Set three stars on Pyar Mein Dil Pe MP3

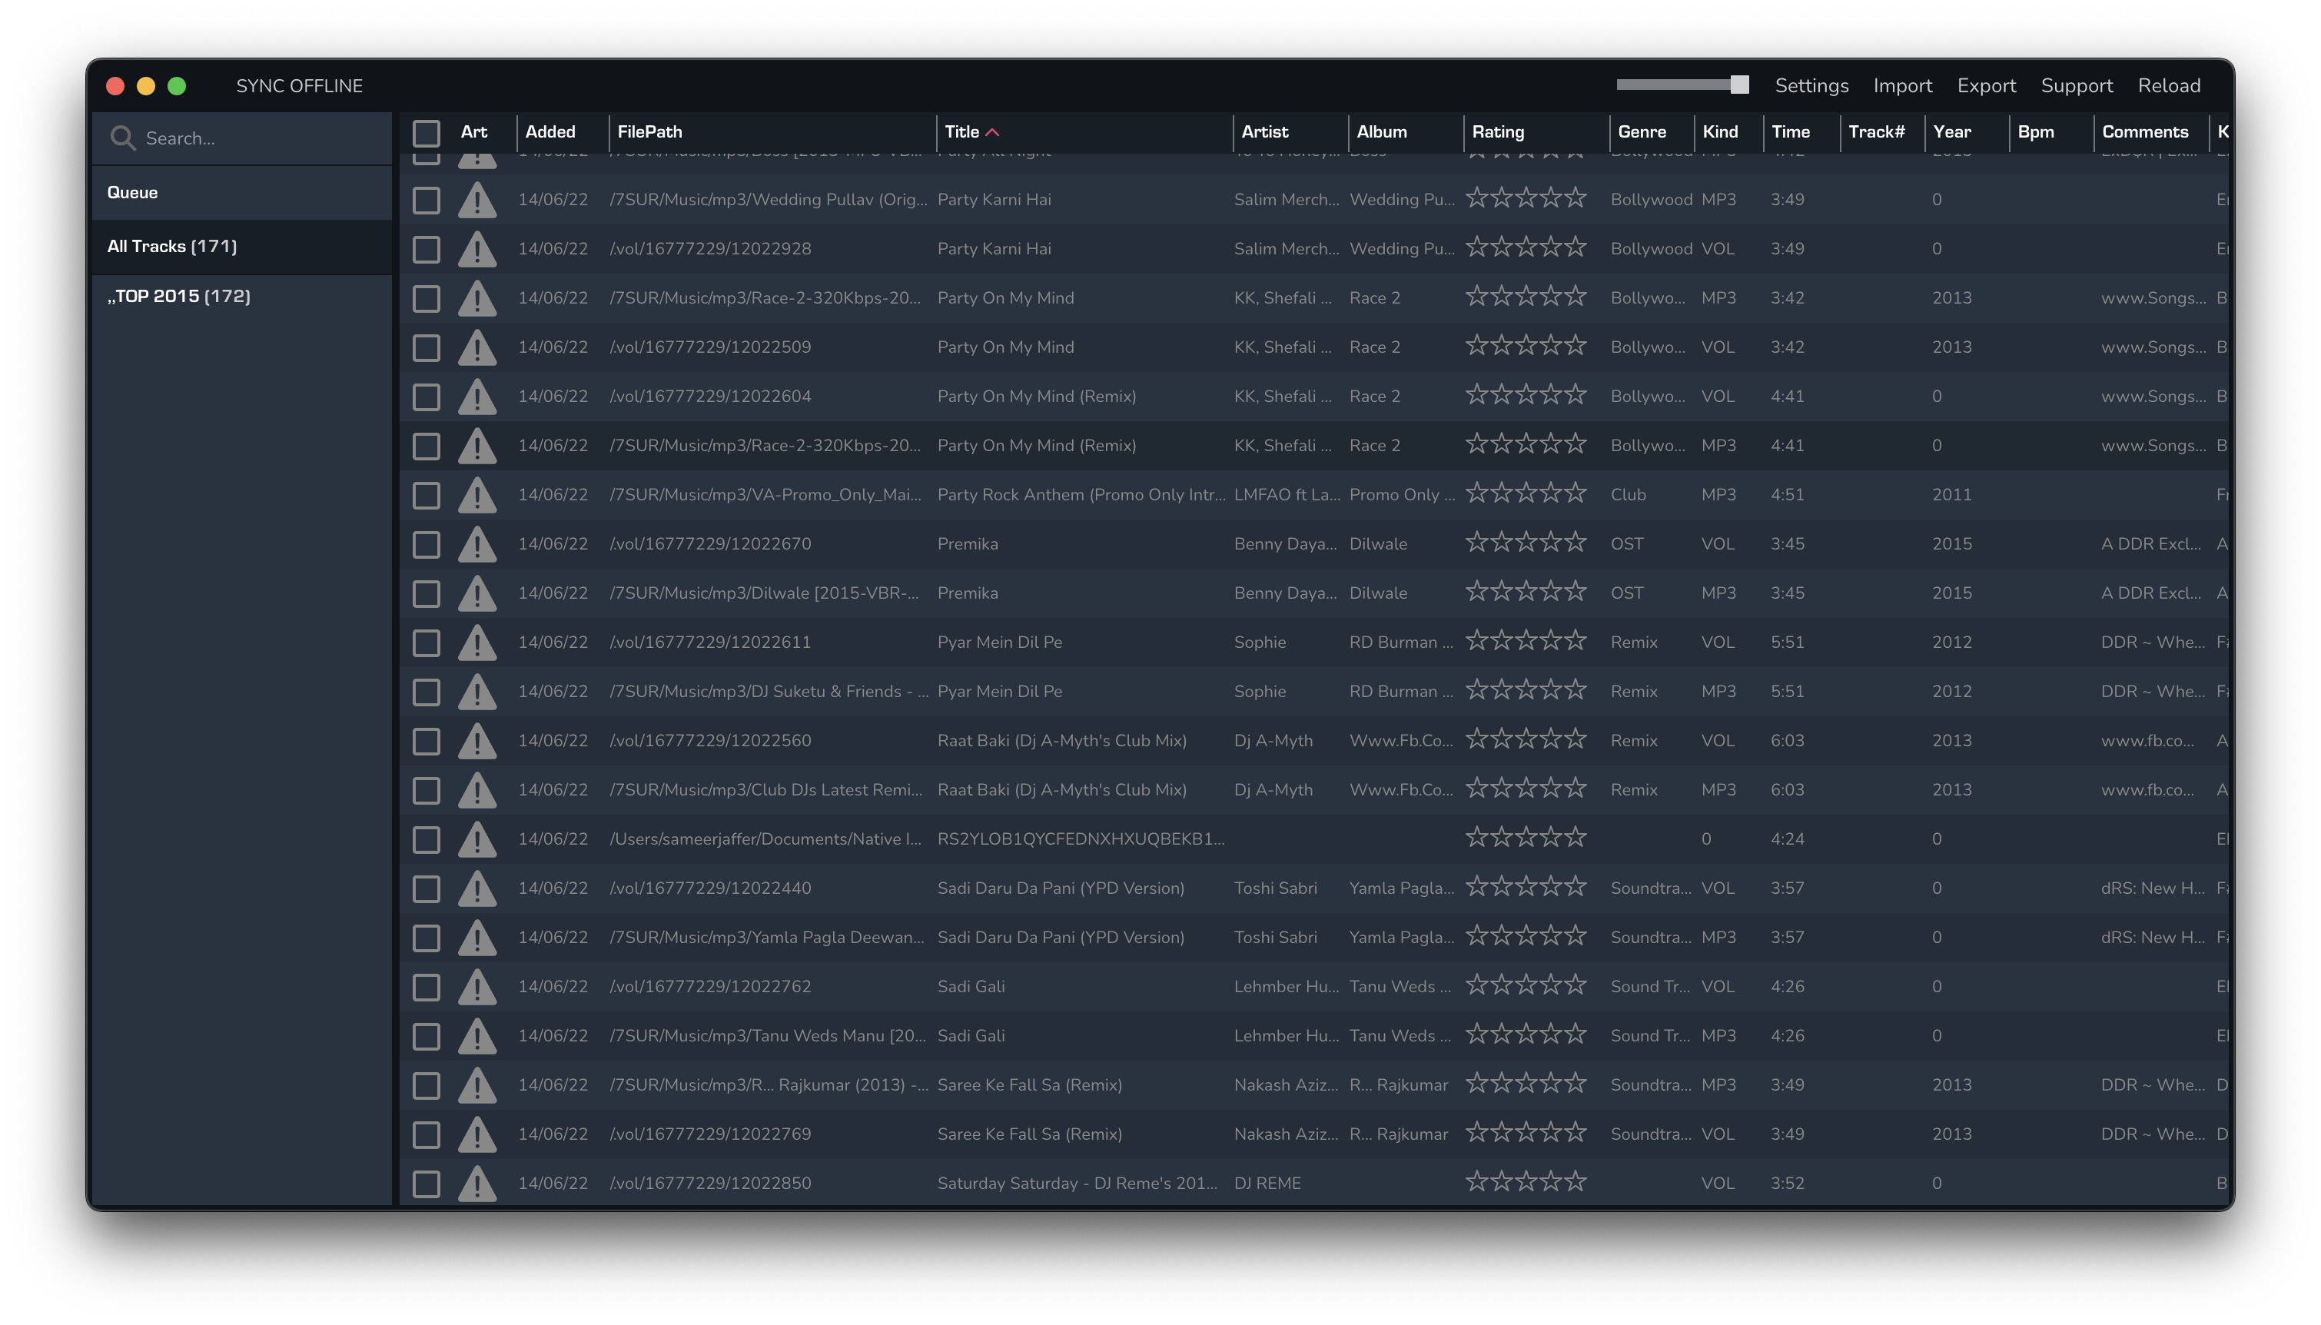(1526, 690)
